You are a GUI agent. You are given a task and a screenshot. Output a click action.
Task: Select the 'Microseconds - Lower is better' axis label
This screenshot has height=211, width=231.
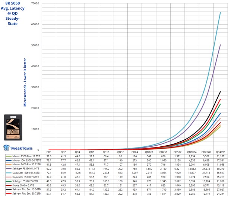coord(25,82)
